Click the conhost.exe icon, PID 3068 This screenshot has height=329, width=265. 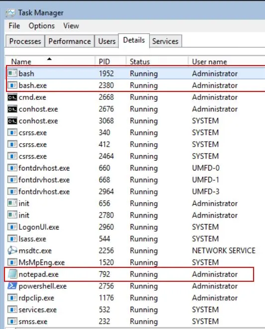[12, 121]
